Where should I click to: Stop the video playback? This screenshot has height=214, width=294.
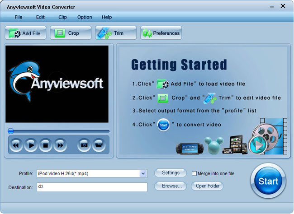[45, 145]
